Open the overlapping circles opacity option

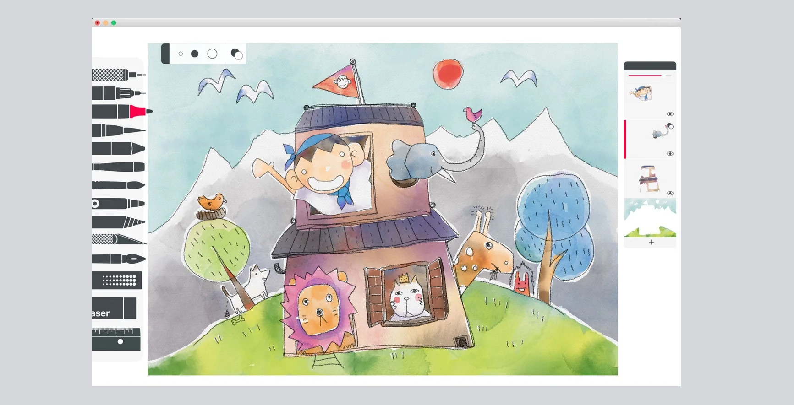(x=236, y=54)
